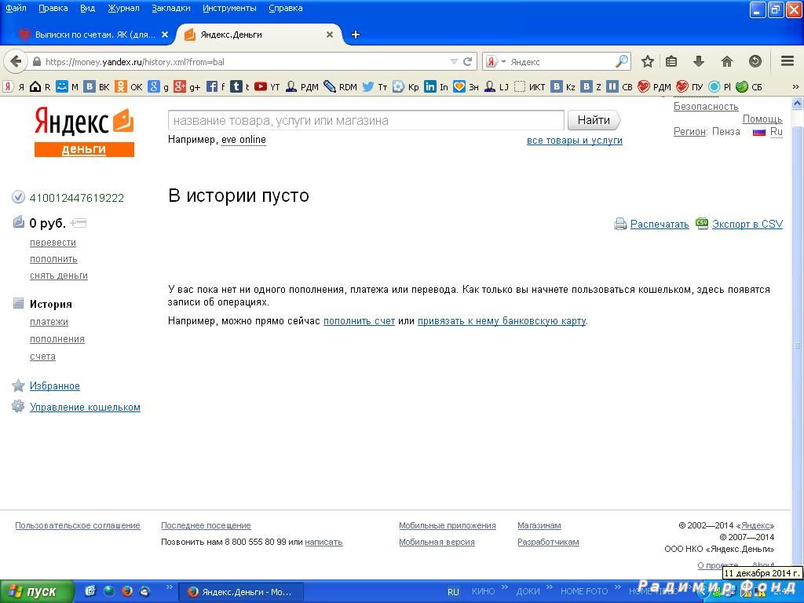This screenshot has width=804, height=603.
Task: Open Firefox hamburger menu
Action: (788, 61)
